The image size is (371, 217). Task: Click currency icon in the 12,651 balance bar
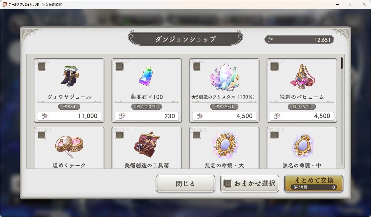coord(271,40)
